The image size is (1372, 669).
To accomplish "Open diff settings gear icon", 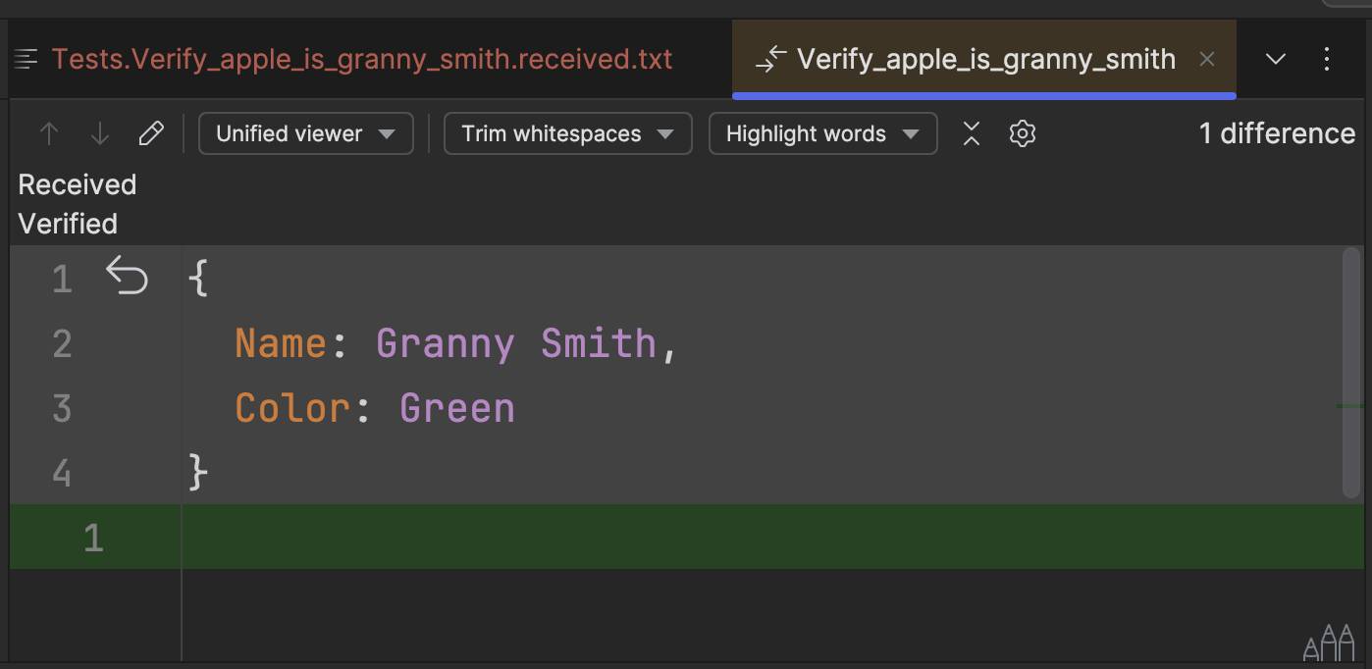I will (1023, 133).
